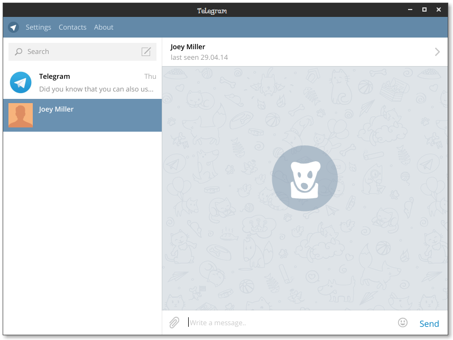Click the Send button
This screenshot has height=340, width=453.
tap(429, 324)
